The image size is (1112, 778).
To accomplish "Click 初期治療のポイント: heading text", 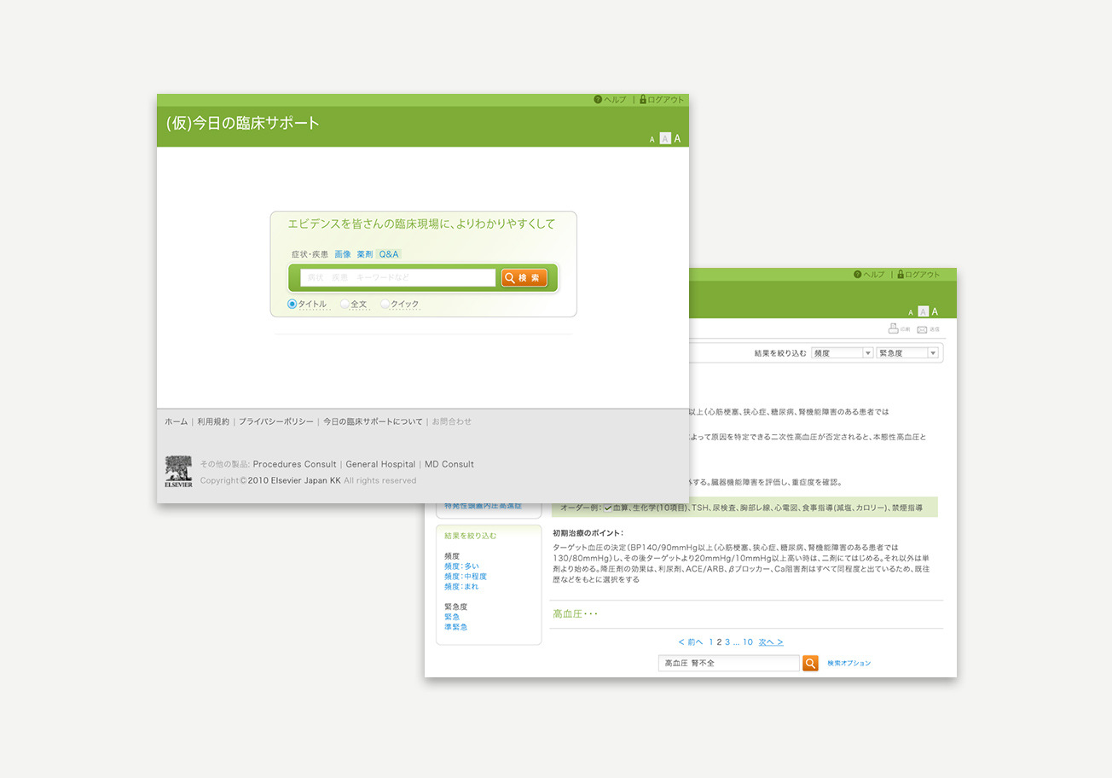I will pos(588,533).
